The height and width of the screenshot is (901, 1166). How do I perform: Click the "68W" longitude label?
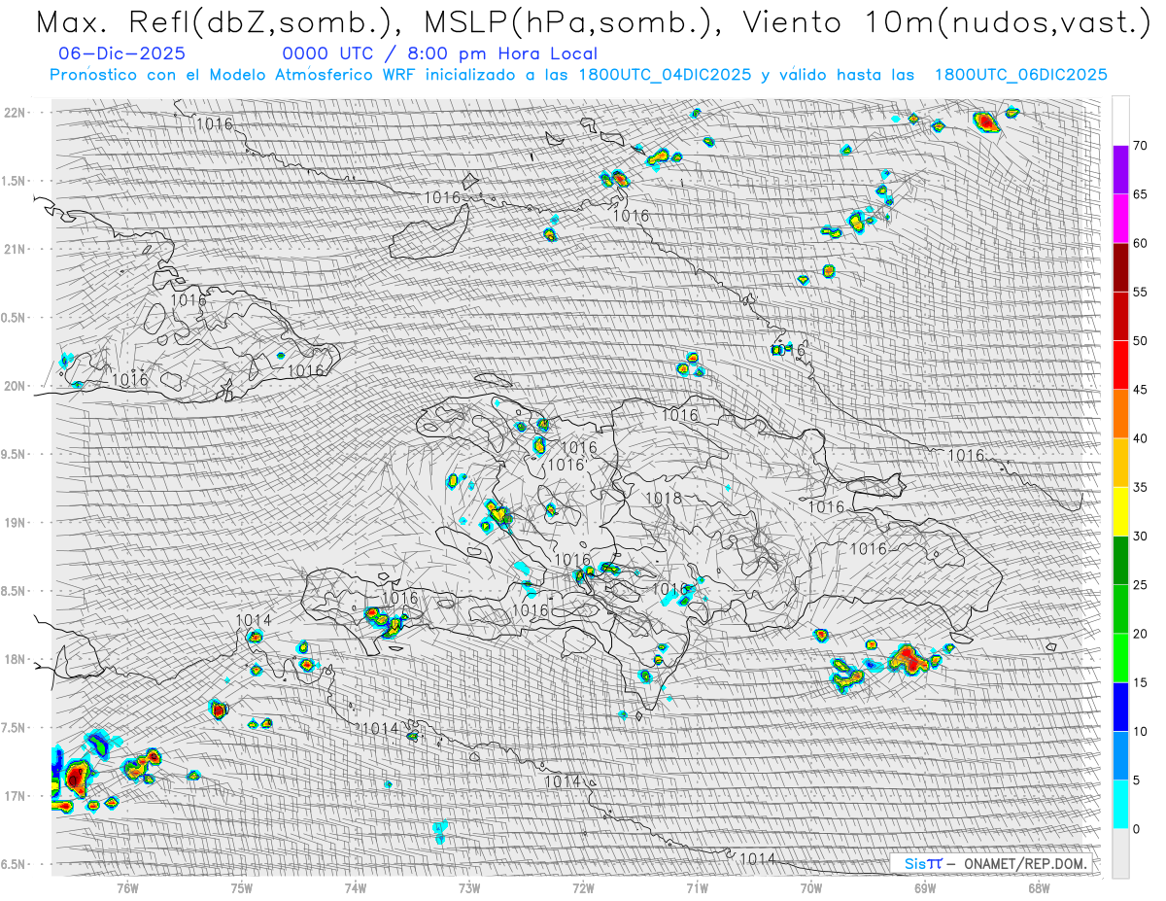[x=1039, y=886]
